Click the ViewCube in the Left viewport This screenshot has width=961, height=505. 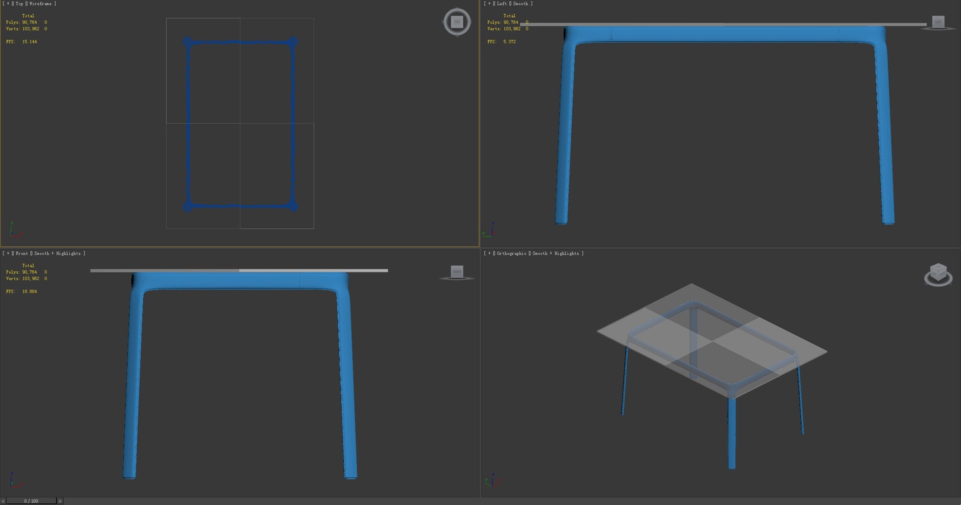pyautogui.click(x=938, y=23)
